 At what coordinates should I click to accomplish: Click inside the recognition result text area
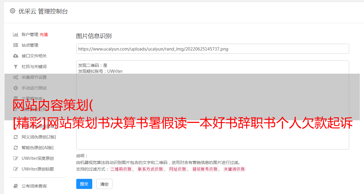212,105
